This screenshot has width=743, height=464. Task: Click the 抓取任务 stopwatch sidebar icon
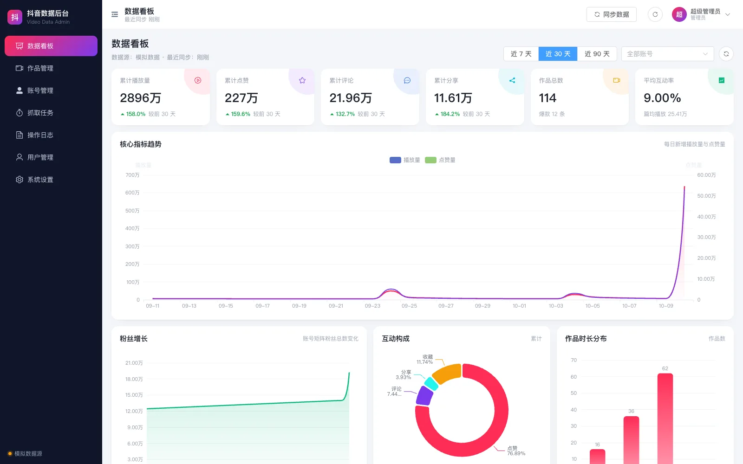pyautogui.click(x=20, y=113)
